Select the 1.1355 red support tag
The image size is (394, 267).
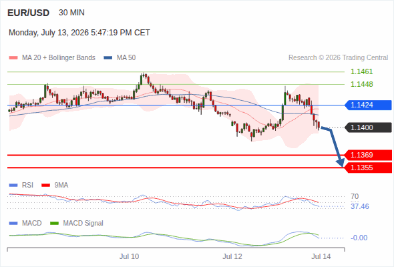coord(369,168)
